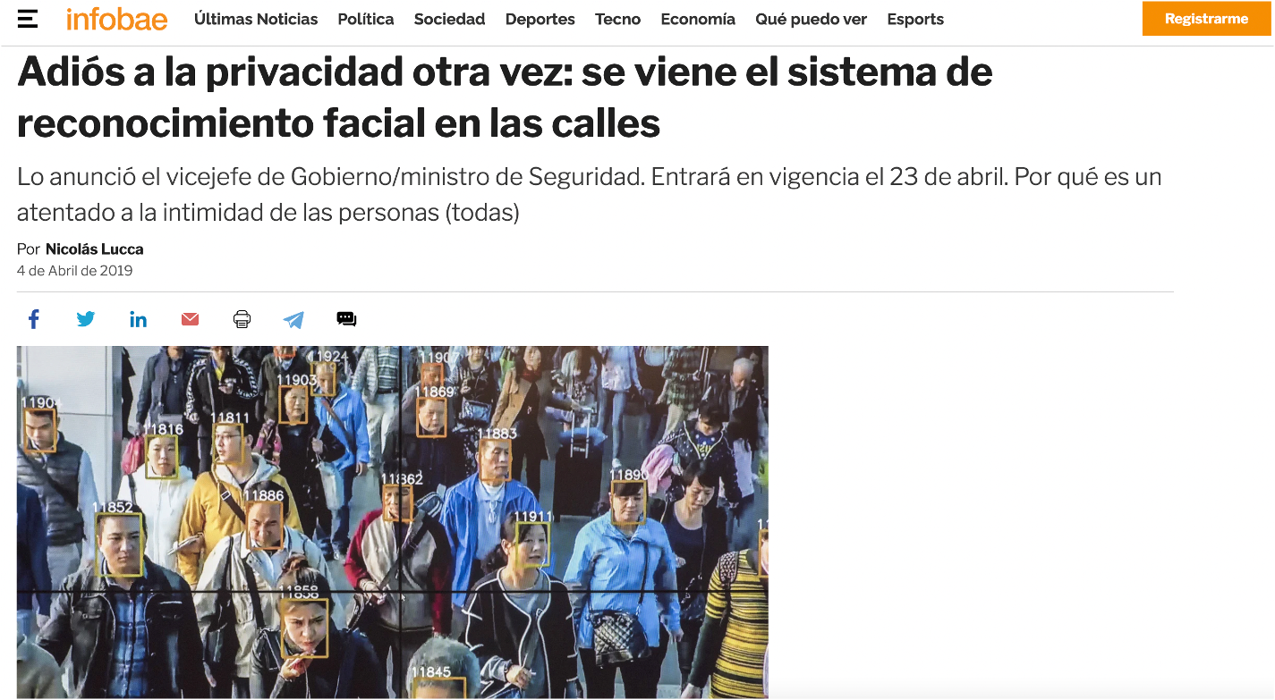Open Qué puedo ver section
The width and height of the screenshot is (1275, 700).
click(x=811, y=19)
